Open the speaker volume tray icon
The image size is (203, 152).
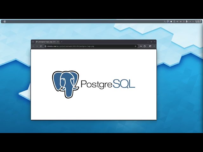click(x=177, y=22)
